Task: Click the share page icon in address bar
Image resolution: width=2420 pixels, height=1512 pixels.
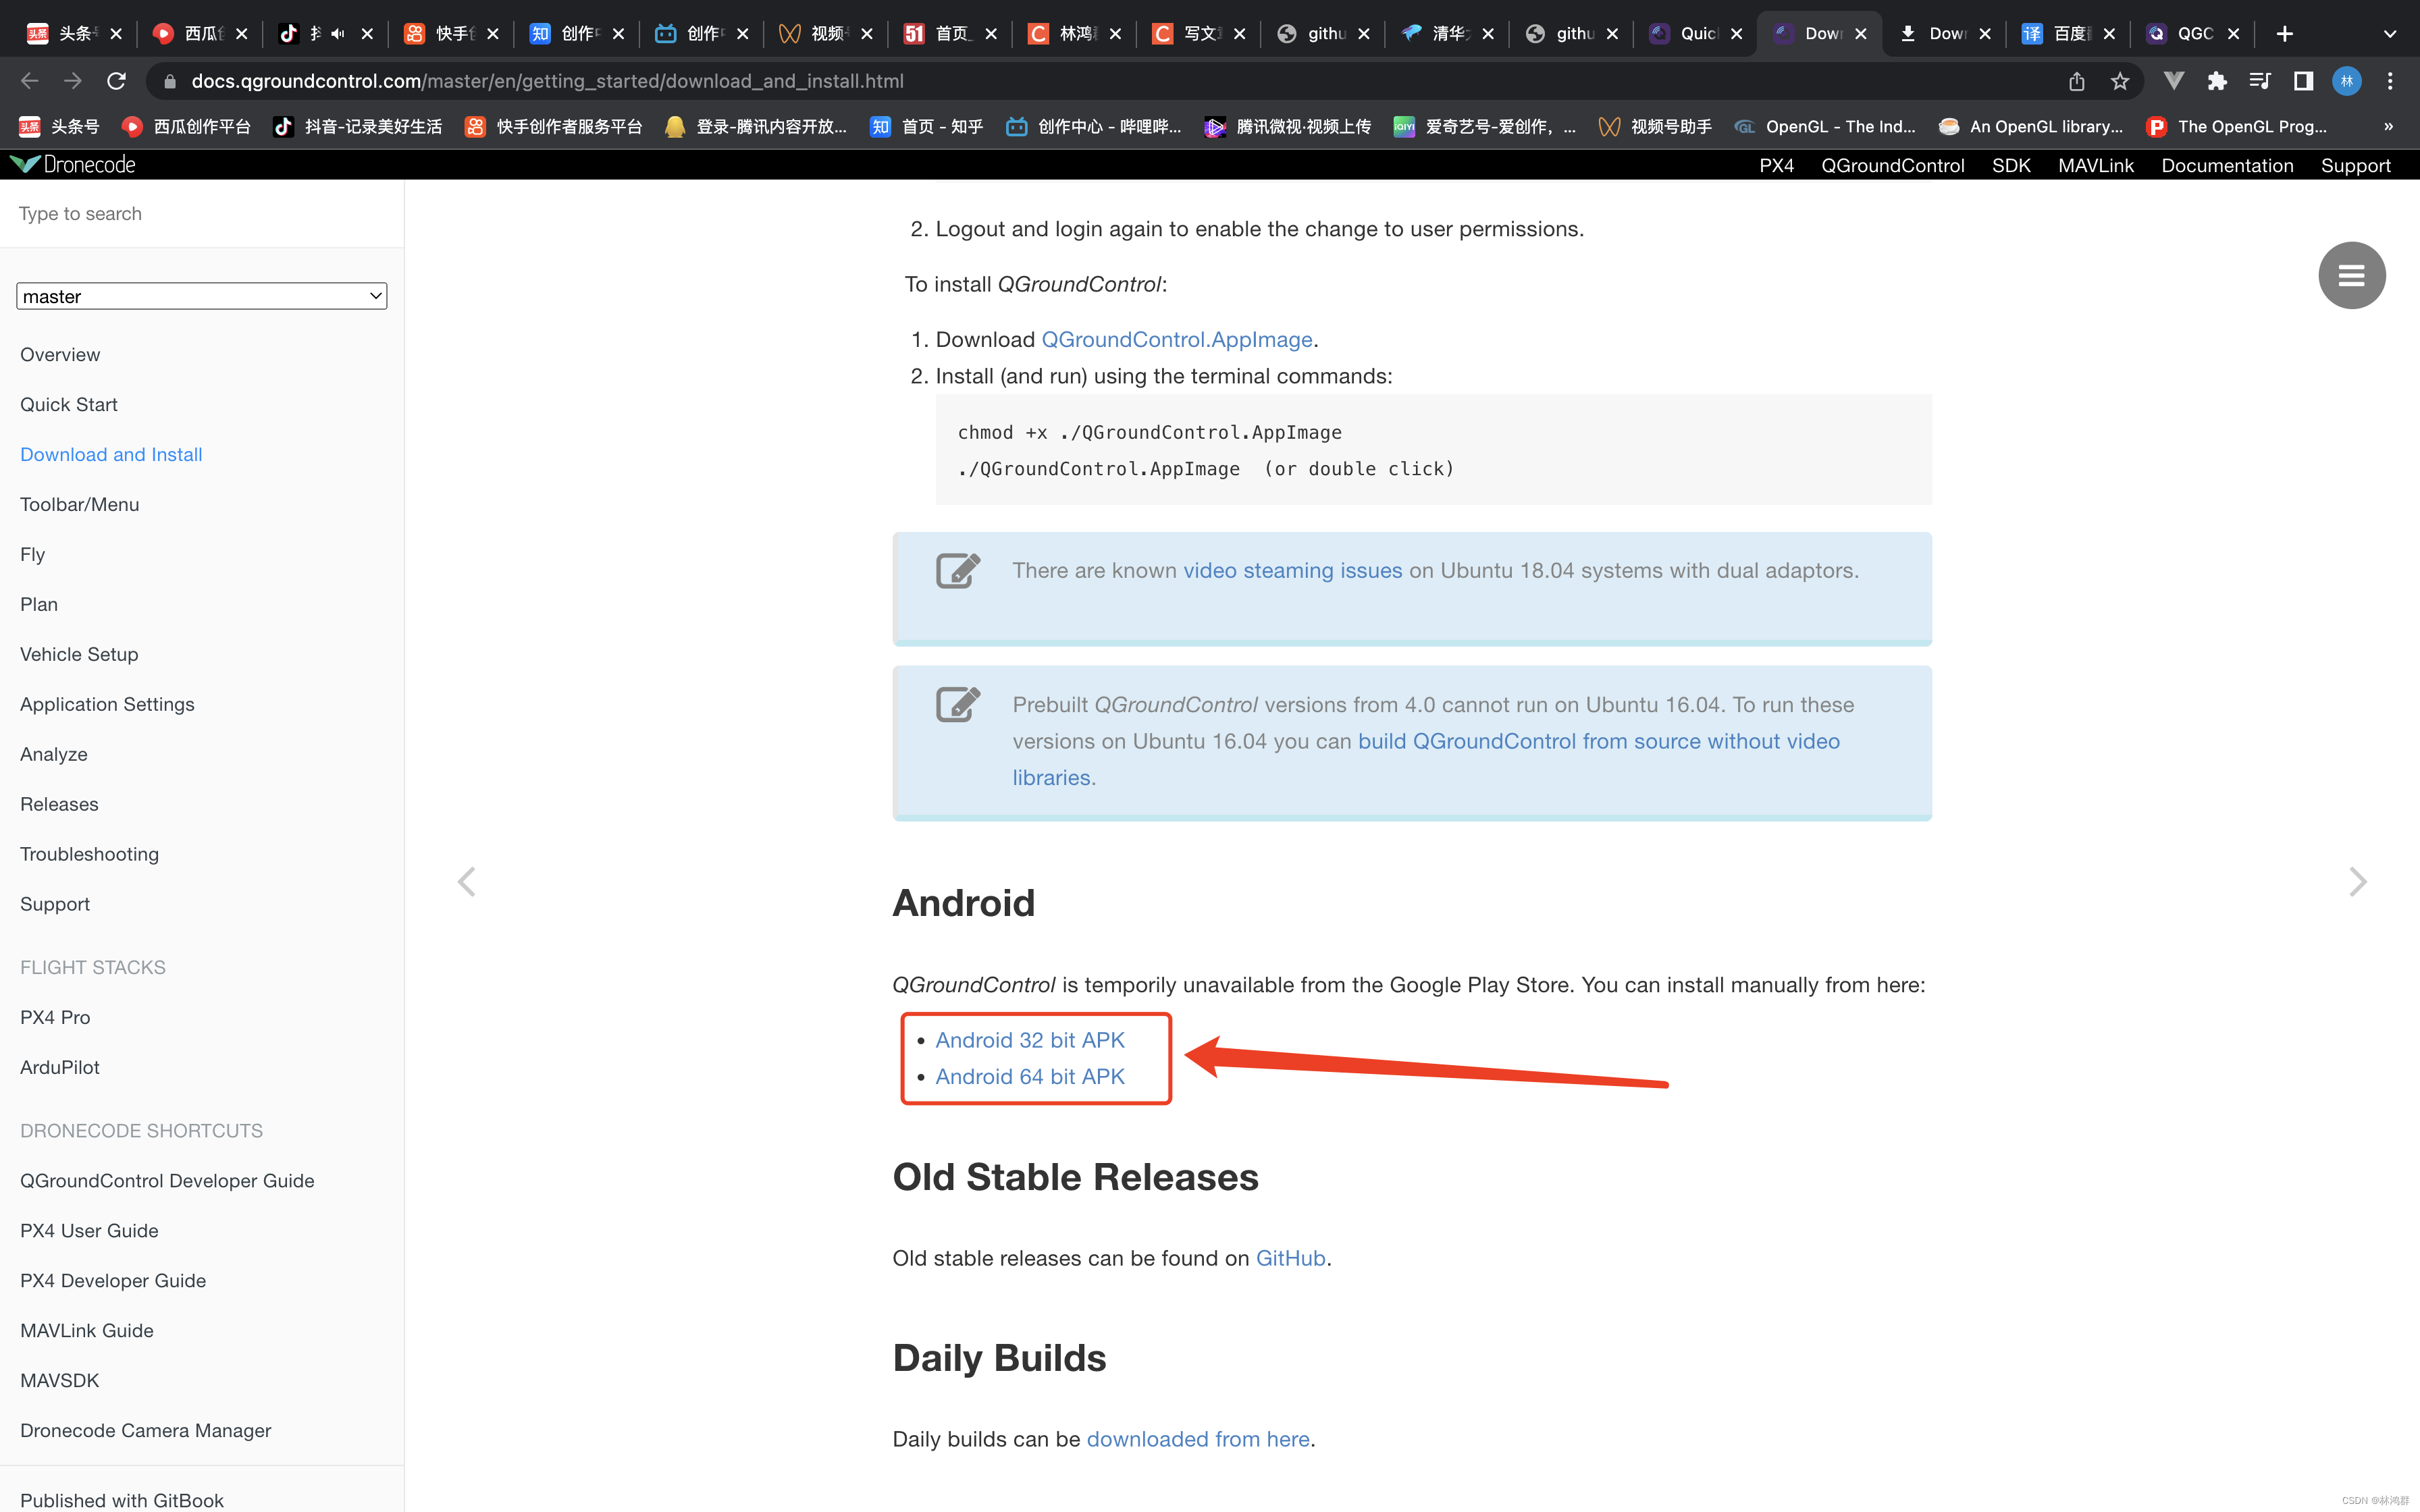Action: pos(2077,81)
